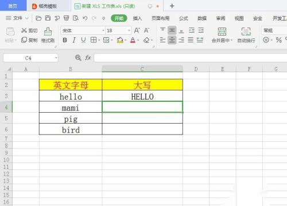287x206 pixels.
Task: Expand the Name Box dropdown arrow
Action: tap(56, 58)
